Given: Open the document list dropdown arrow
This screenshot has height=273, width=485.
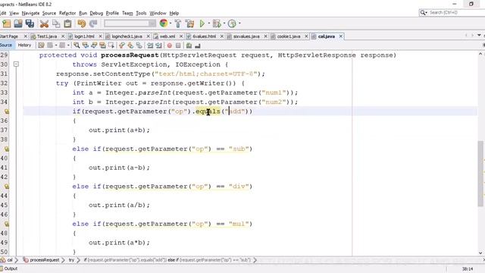Looking at the screenshot, I should point(479,36).
